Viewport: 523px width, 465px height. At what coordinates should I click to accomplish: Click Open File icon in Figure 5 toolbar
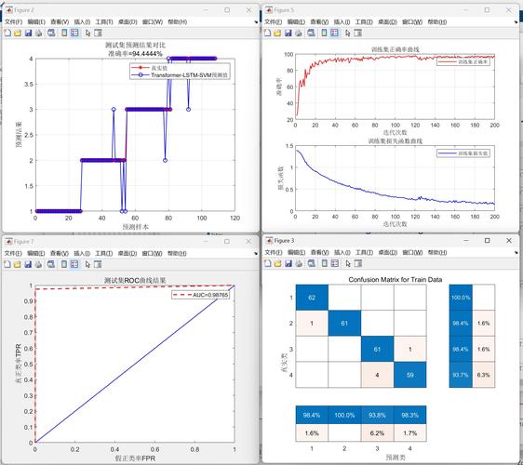[277, 33]
